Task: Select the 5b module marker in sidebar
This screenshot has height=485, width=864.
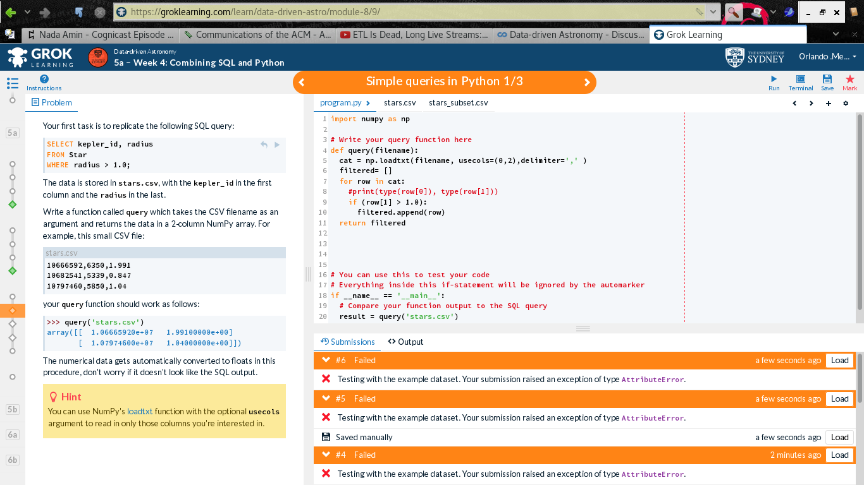Action: pos(12,409)
